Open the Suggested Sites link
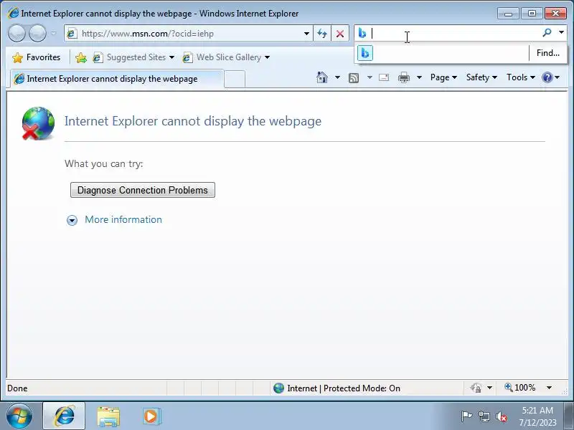This screenshot has height=430, width=574. tap(133, 57)
